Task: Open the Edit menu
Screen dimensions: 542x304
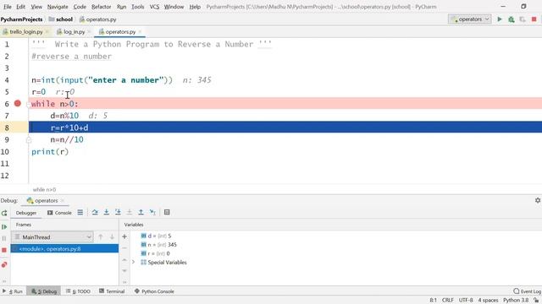Action: [x=20, y=7]
